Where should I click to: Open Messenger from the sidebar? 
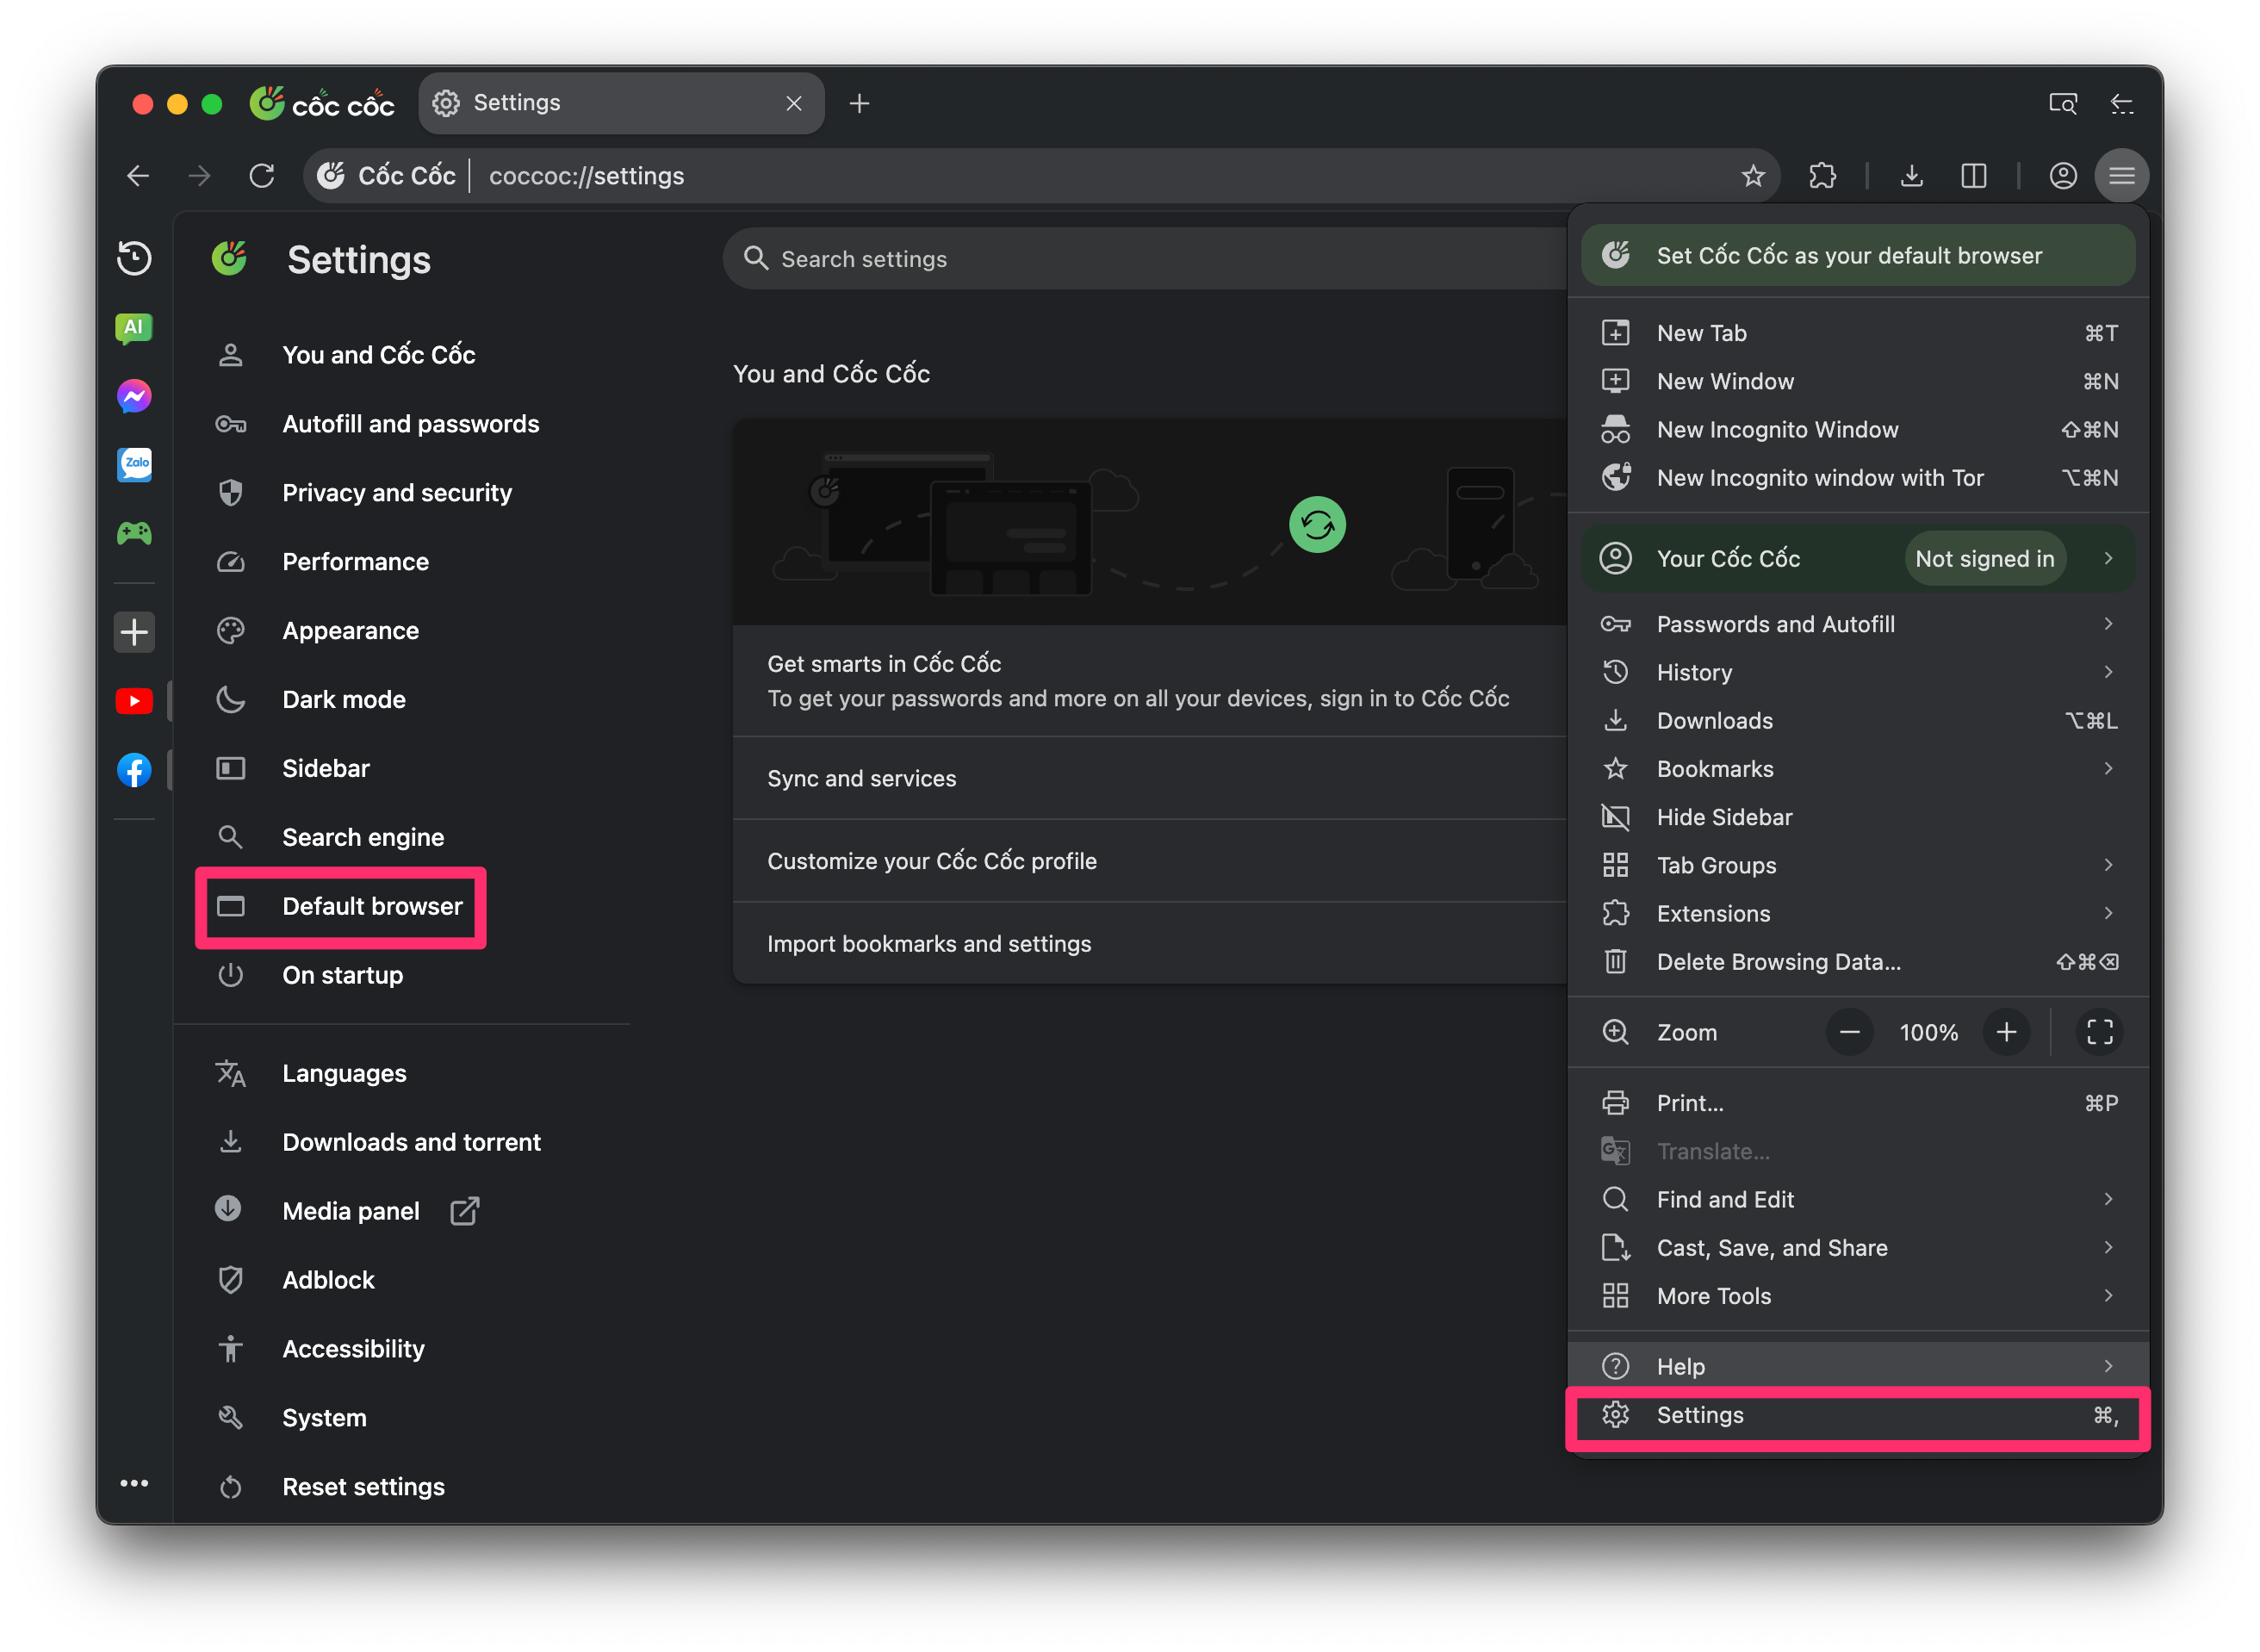(x=134, y=396)
